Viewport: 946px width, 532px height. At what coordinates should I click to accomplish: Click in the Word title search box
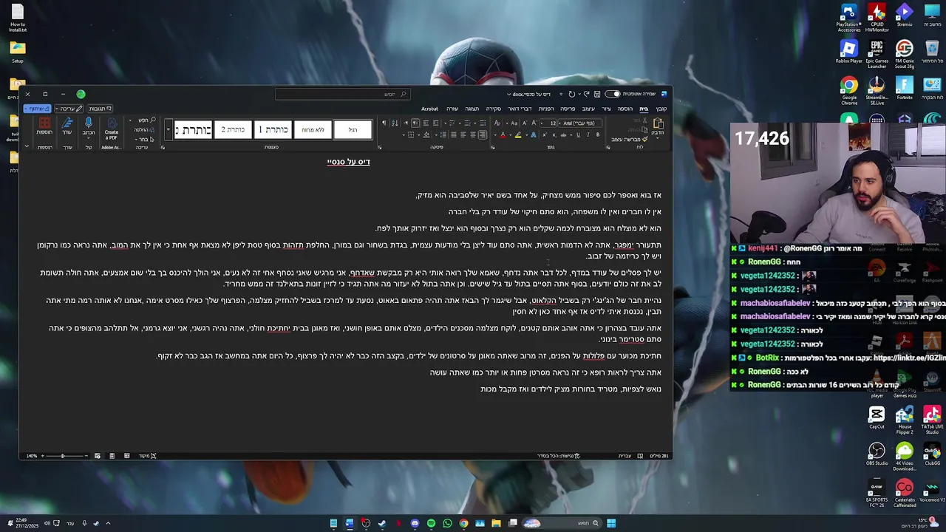341,94
